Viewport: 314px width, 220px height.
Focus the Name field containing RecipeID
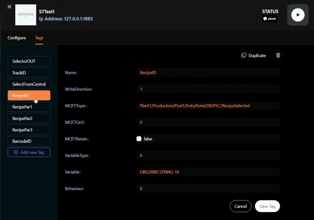[x=208, y=73]
